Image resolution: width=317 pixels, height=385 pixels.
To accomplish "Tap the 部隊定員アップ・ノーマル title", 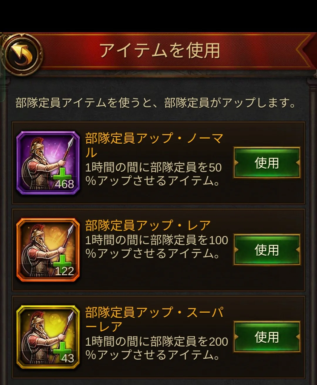I will click(x=154, y=145).
